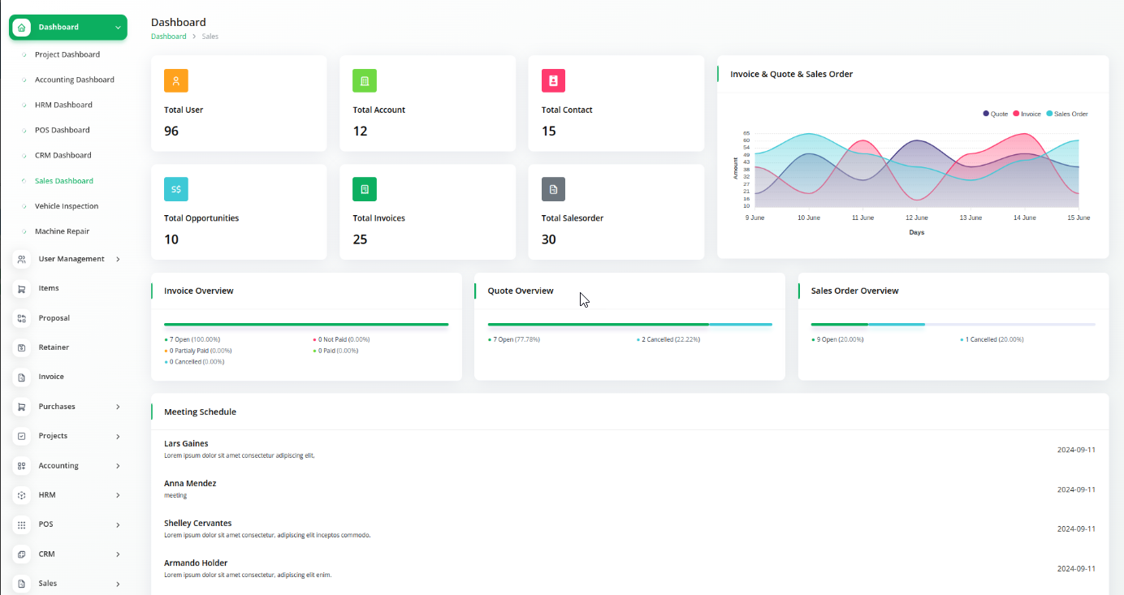Open the CRM Dashboard menu item
The height and width of the screenshot is (595, 1124).
[x=63, y=155]
